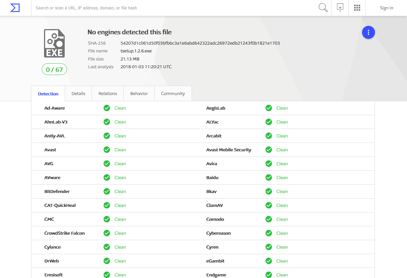Click the Ad-Aware engine name
The image size is (407, 278).
click(x=55, y=108)
